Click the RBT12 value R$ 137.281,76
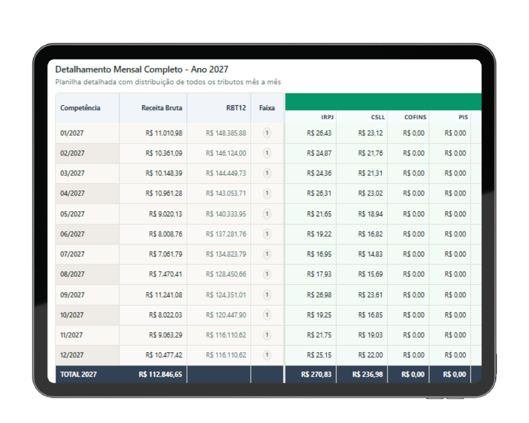 pyautogui.click(x=226, y=234)
